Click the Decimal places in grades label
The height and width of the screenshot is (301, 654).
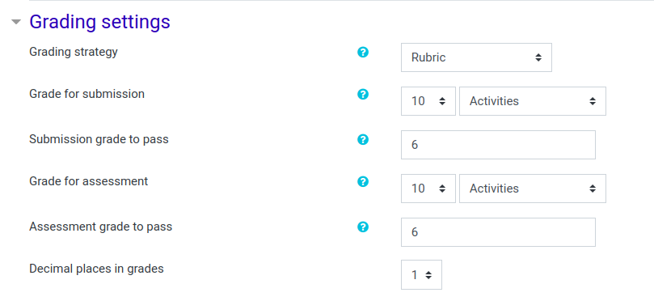pyautogui.click(x=96, y=269)
